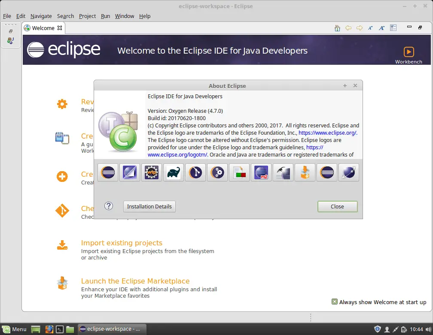Open the Linux Mint Menu button
Image resolution: width=433 pixels, height=335 pixels.
click(x=14, y=329)
